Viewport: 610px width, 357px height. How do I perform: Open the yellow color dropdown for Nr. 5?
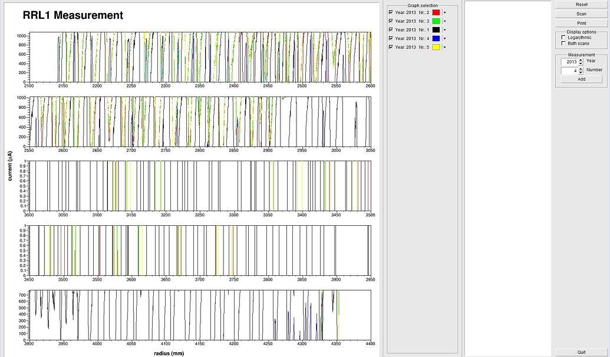[444, 47]
